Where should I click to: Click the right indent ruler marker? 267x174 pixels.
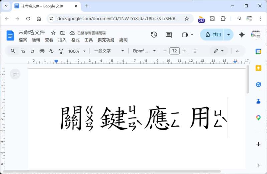[235, 62]
